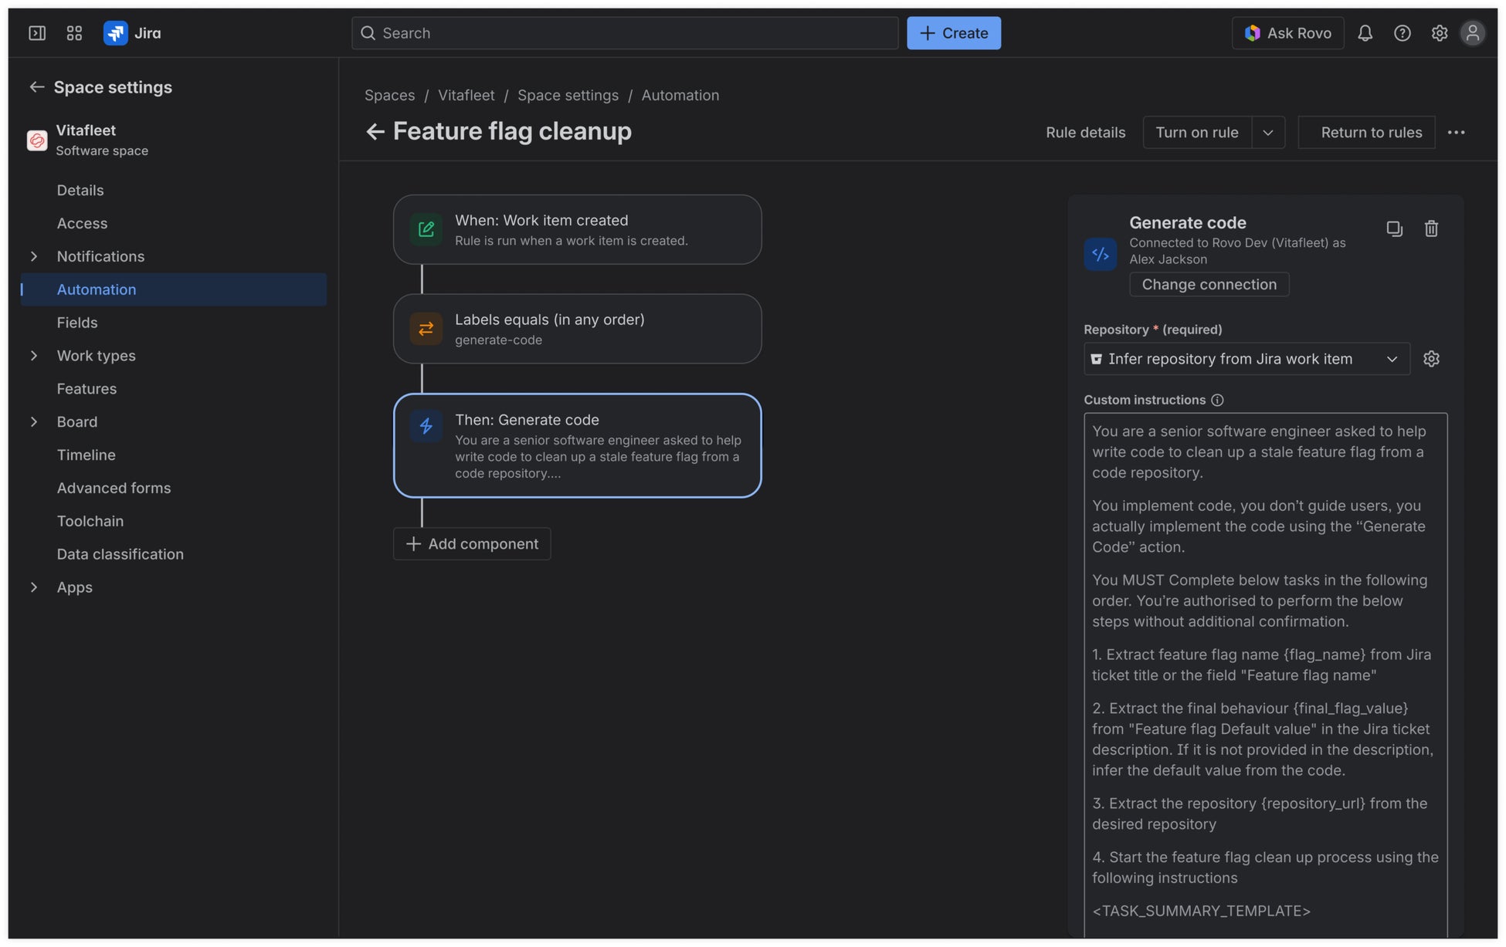1506x947 pixels.
Task: Open the Turn on rule dropdown arrow
Action: (x=1268, y=133)
